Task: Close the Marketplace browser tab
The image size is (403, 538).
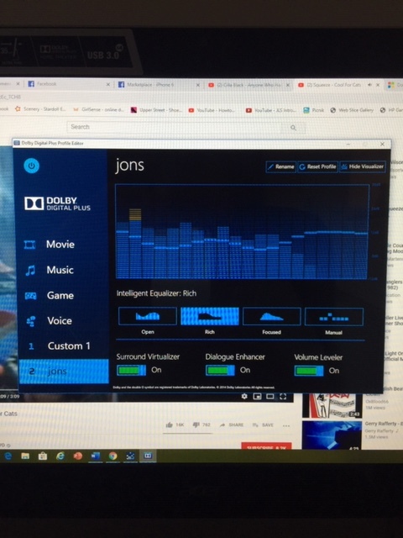Action: [x=198, y=85]
